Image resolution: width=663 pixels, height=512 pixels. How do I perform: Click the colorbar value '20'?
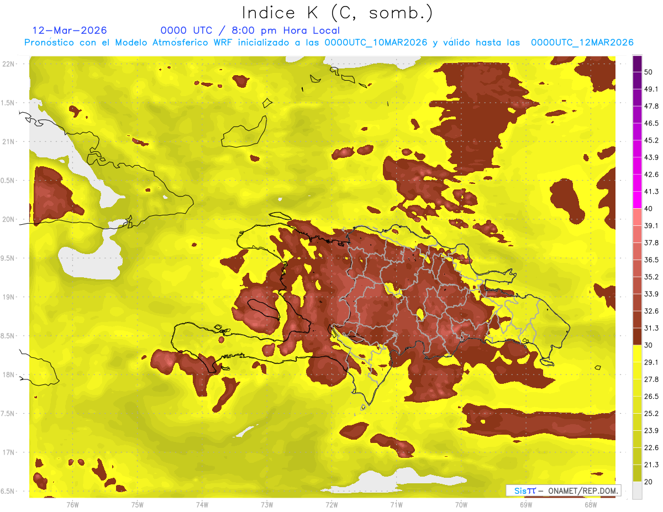point(649,482)
